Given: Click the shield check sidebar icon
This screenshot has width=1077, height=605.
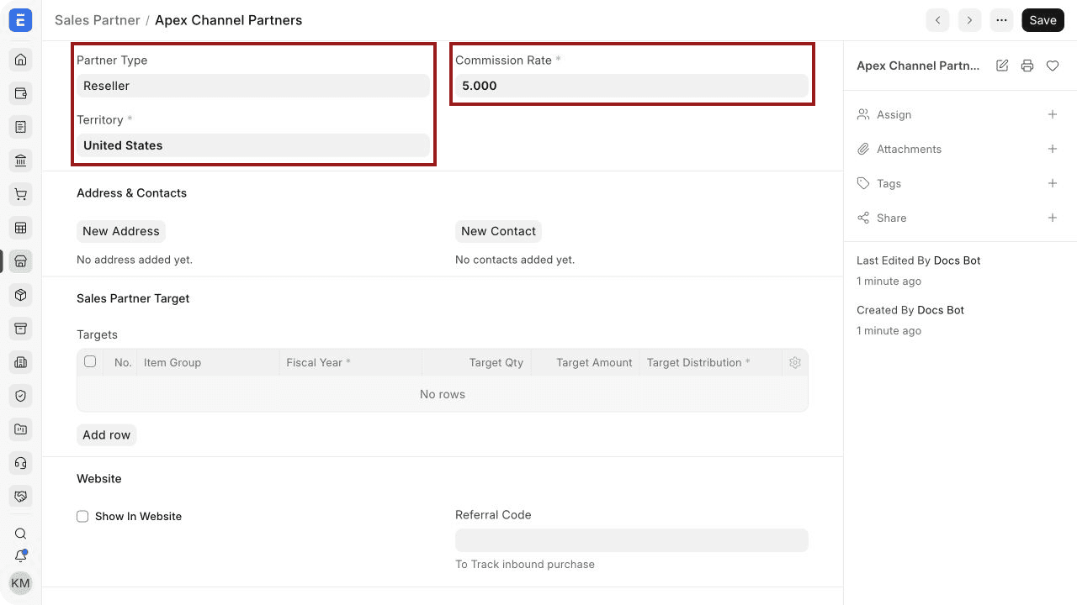Looking at the screenshot, I should [x=21, y=396].
